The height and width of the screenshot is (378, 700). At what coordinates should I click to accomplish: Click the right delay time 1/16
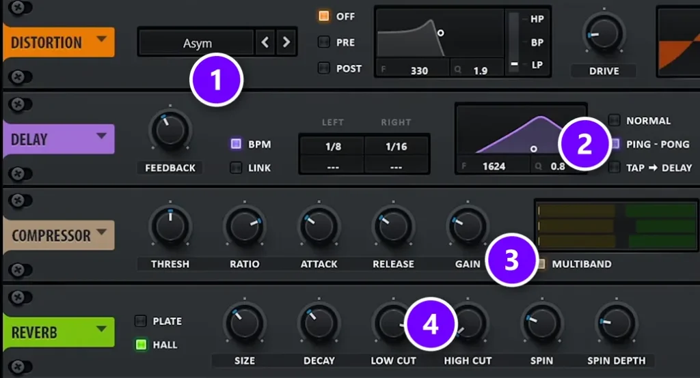pyautogui.click(x=396, y=146)
